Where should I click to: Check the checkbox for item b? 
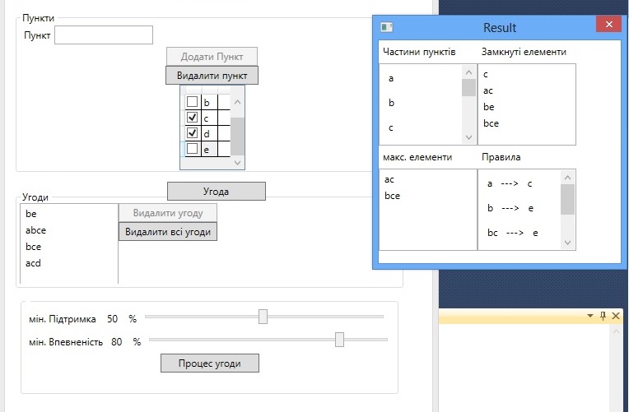(192, 102)
